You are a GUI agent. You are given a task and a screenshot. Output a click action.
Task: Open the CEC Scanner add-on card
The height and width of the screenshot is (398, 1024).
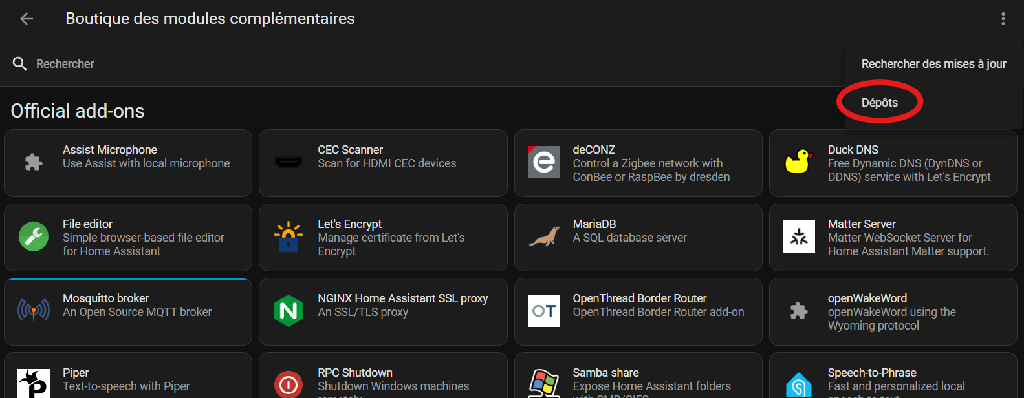click(x=383, y=163)
